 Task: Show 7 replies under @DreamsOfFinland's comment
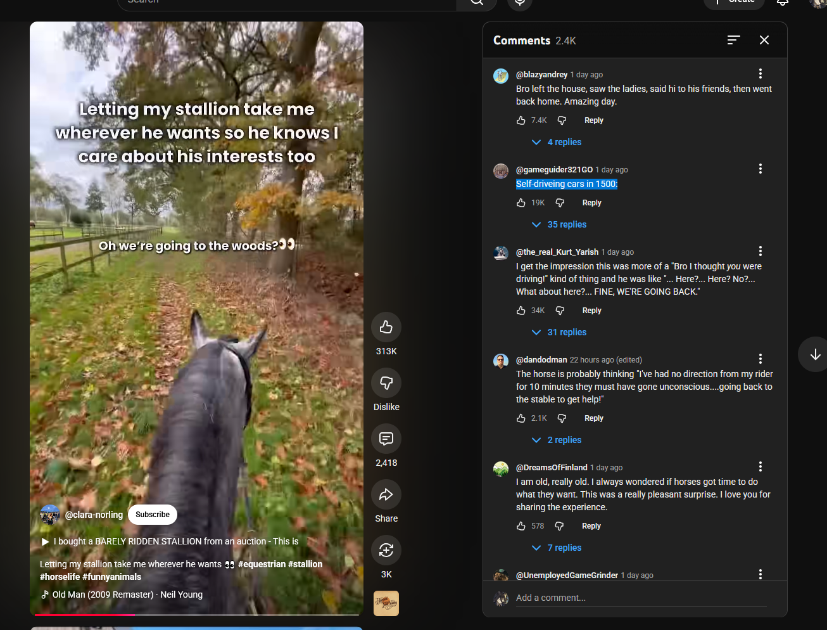click(x=557, y=548)
